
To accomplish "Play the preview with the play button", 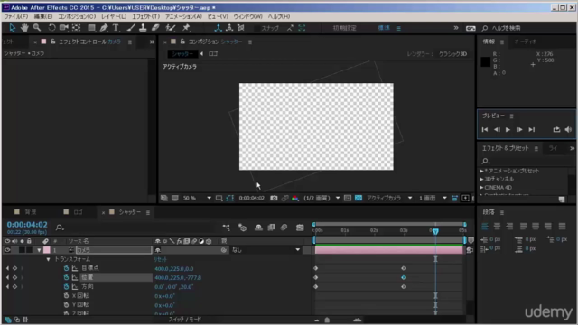I will (x=508, y=130).
